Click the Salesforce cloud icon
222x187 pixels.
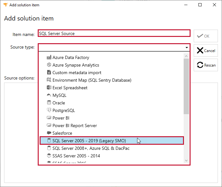(49, 133)
